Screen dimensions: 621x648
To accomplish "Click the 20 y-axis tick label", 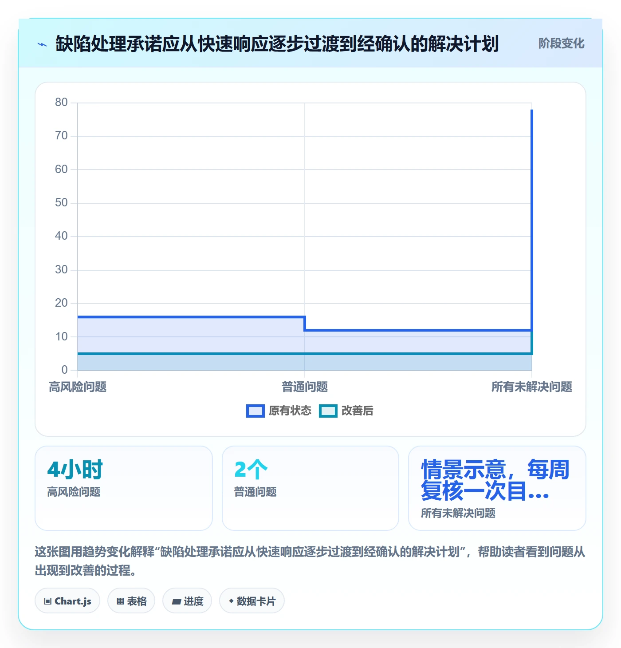I will click(x=61, y=303).
